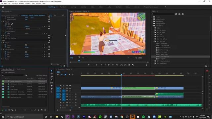
Task: Open the Graphics menu
Action: pyautogui.click(x=28, y=4)
